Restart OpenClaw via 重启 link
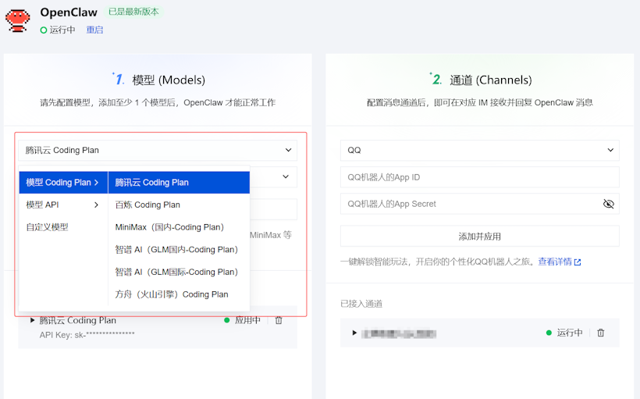Viewport: 640px width, 399px height. 94,30
